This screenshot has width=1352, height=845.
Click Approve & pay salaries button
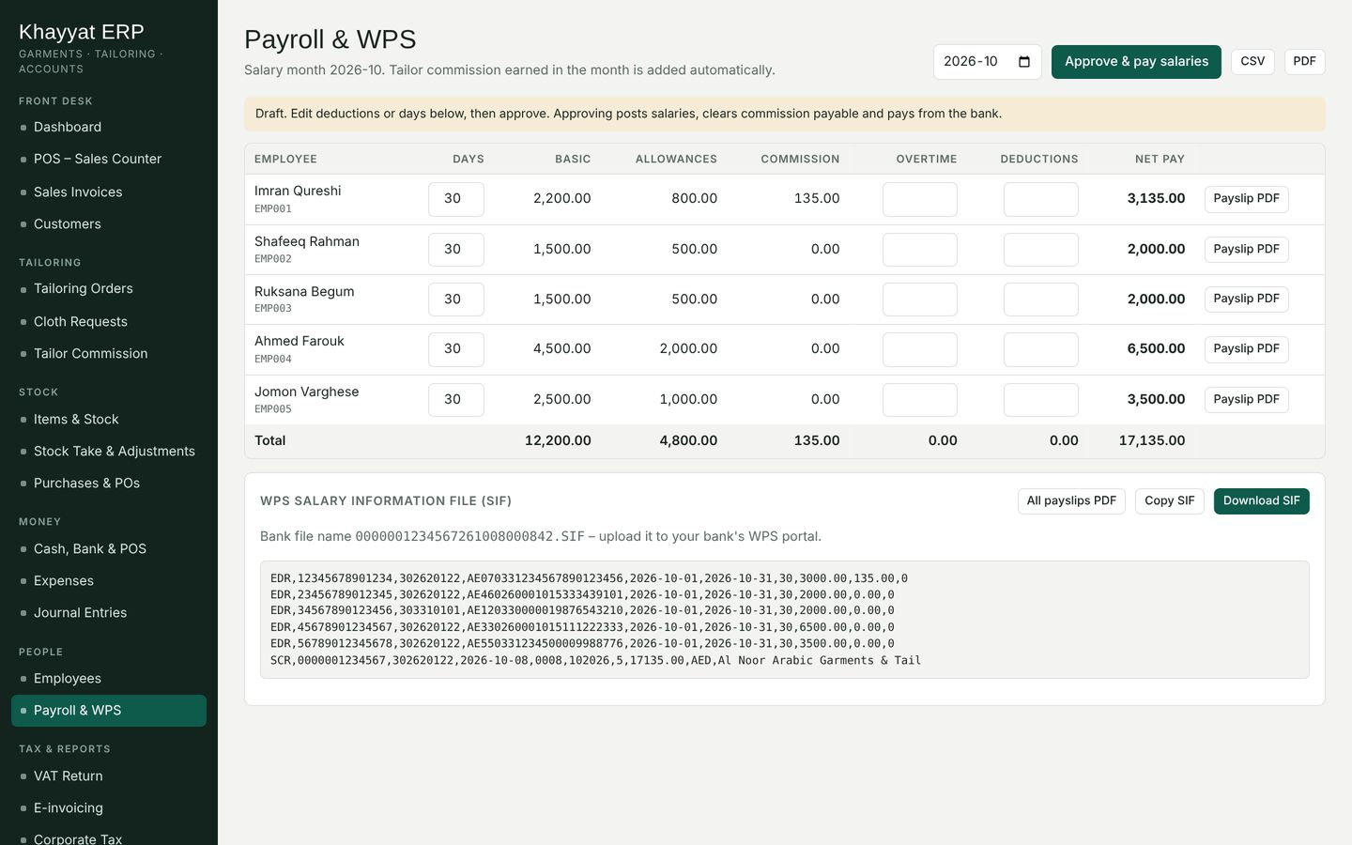coord(1136,62)
